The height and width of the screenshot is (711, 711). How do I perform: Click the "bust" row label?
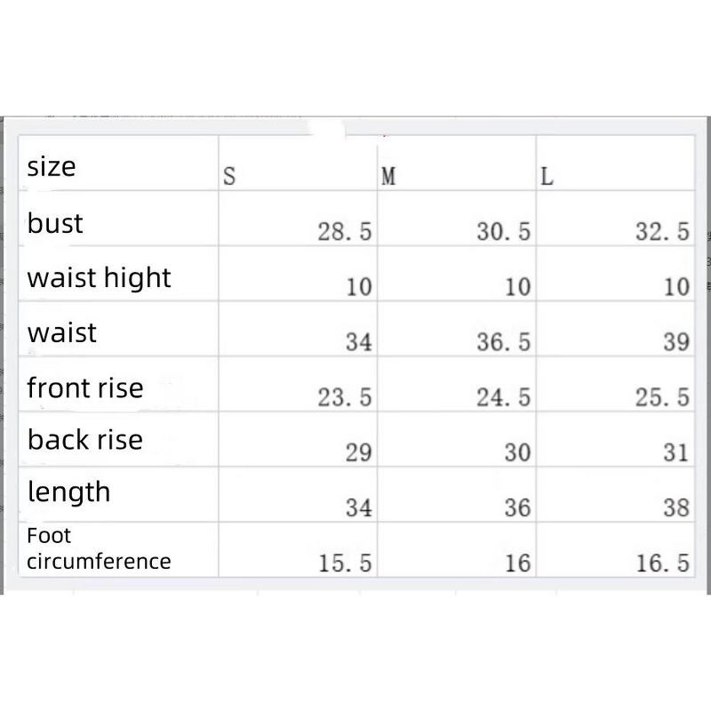(x=55, y=223)
